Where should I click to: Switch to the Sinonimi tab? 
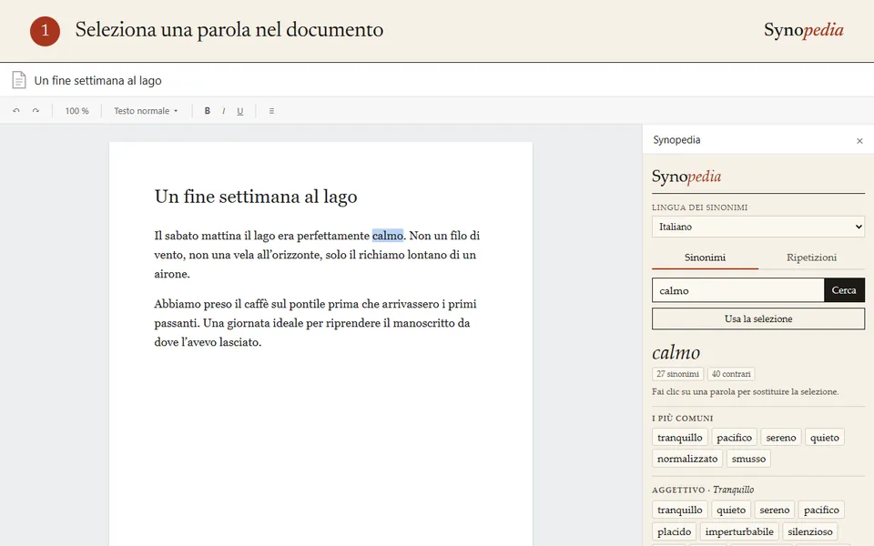coord(705,258)
